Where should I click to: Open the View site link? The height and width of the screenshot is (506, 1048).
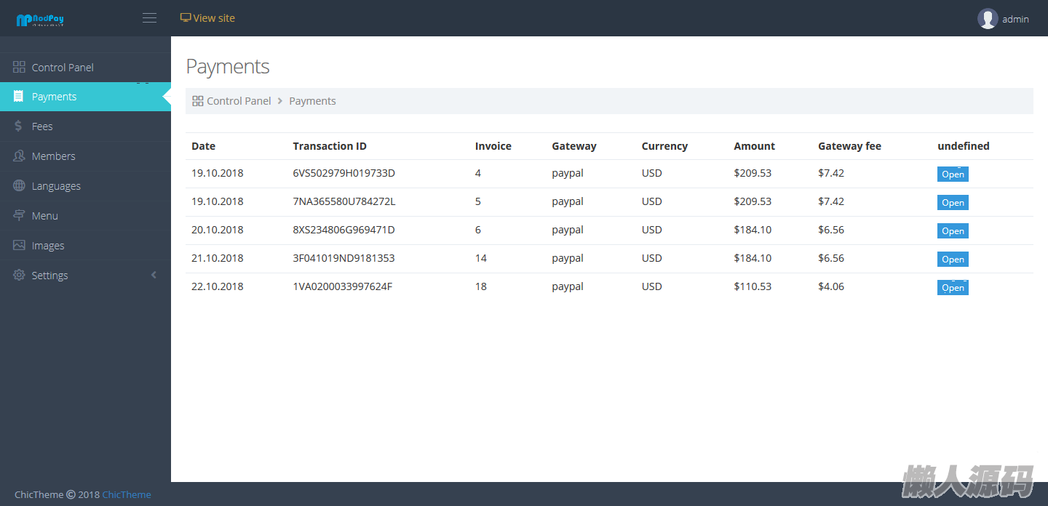[208, 18]
